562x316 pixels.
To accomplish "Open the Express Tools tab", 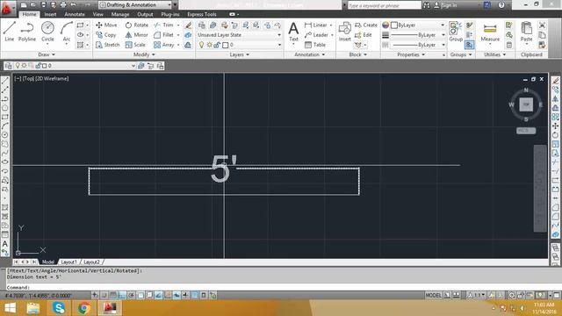I will pos(202,14).
